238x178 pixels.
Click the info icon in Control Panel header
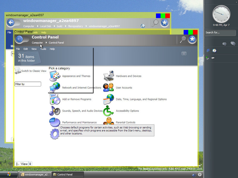coord(184,53)
